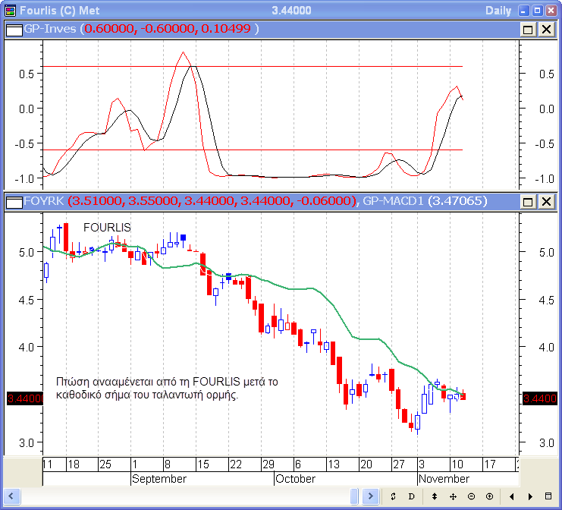Open the FOYRK pane menu icon
The height and width of the screenshot is (510, 562).
(x=14, y=202)
